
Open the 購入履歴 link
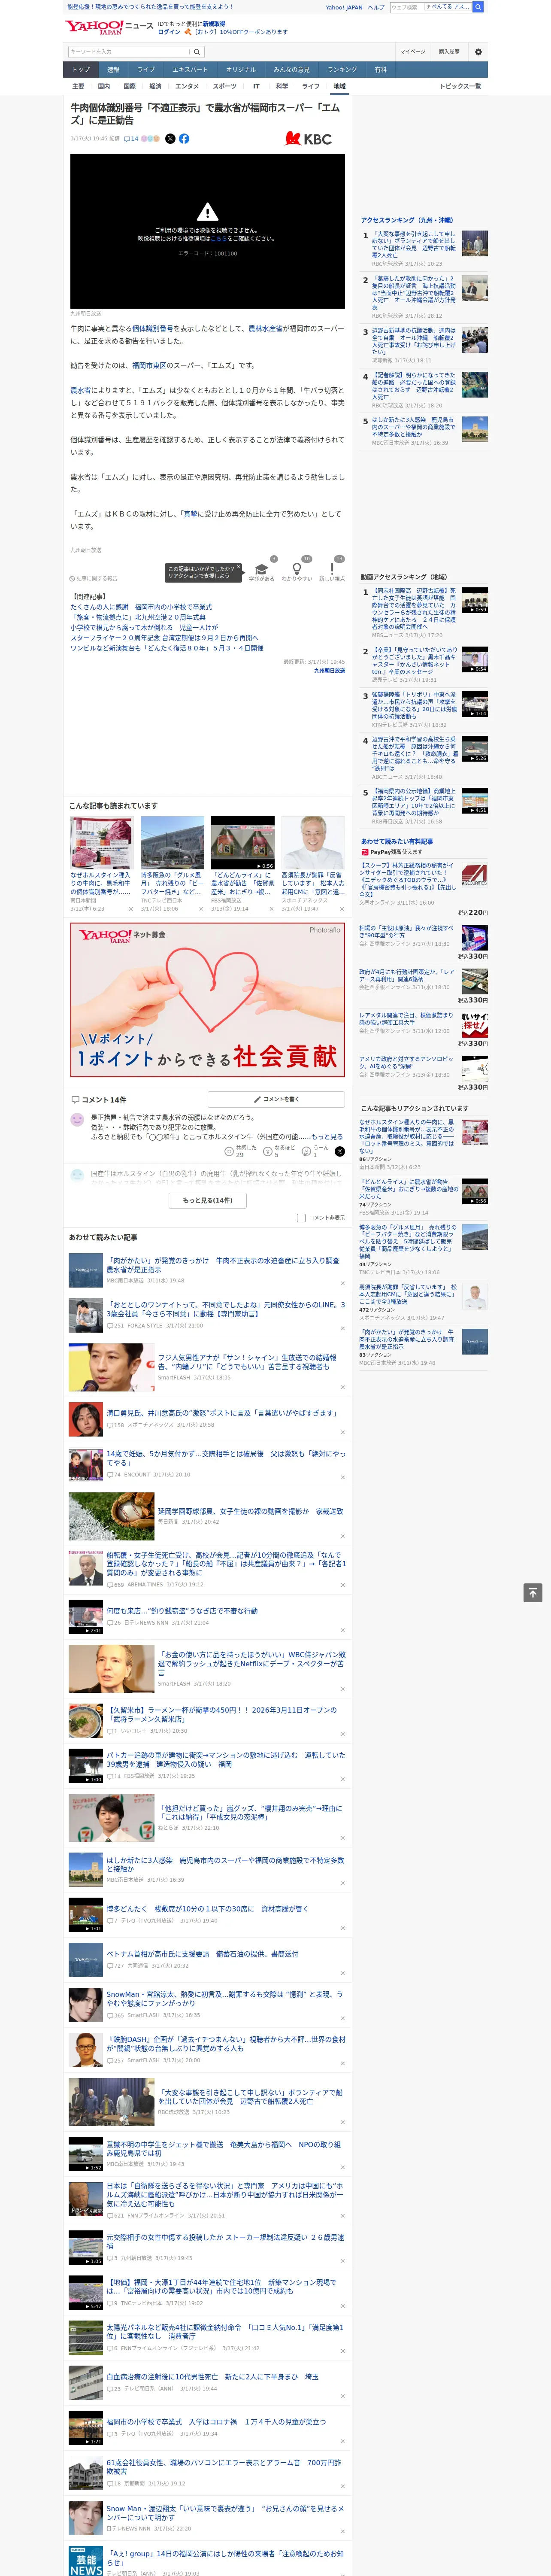coord(449,52)
